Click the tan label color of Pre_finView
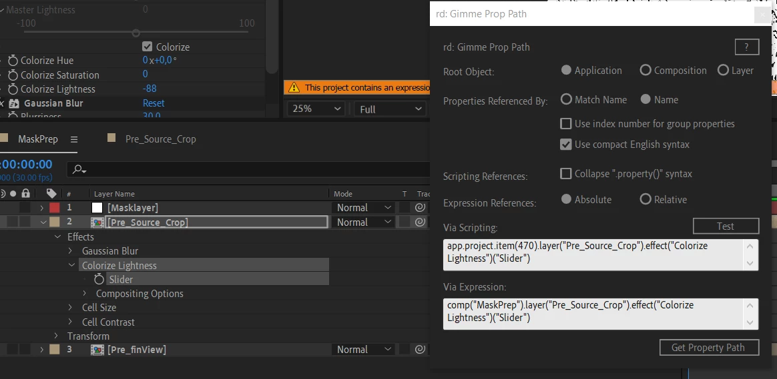The image size is (777, 379). (x=55, y=349)
